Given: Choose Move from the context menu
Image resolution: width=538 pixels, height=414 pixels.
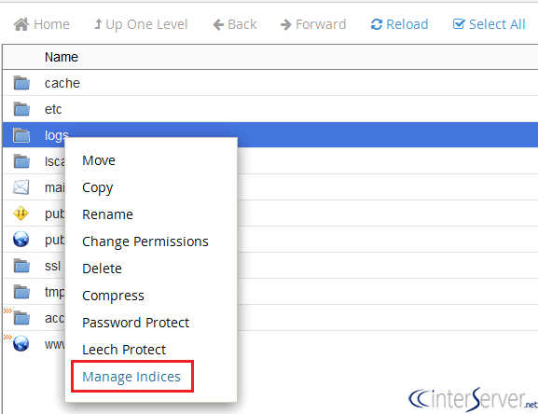Looking at the screenshot, I should (99, 160).
